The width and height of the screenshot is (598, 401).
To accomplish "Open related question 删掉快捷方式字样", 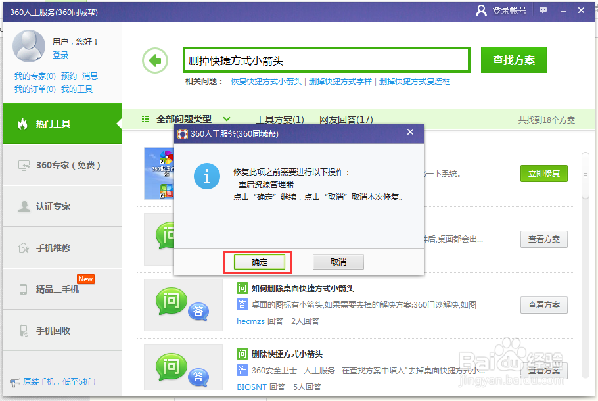I will point(340,82).
